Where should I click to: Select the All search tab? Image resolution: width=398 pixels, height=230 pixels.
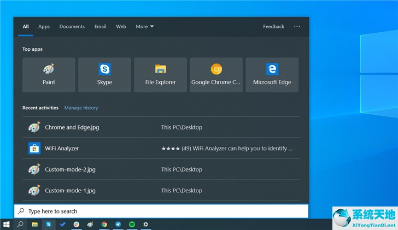click(26, 26)
